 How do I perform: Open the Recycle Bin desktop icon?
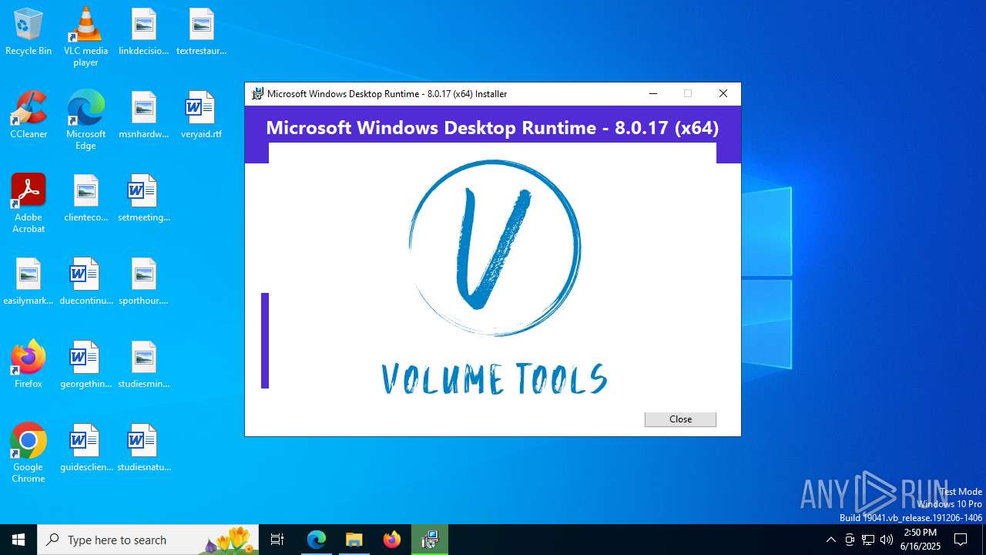29,32
